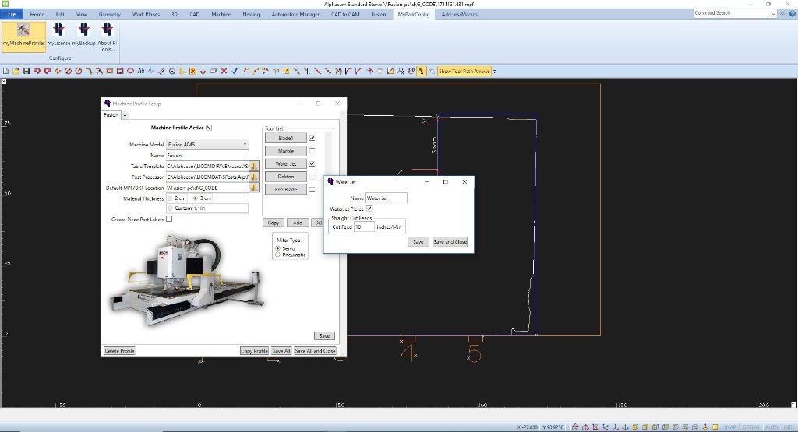Enable the Marble tool checkbox

point(312,150)
